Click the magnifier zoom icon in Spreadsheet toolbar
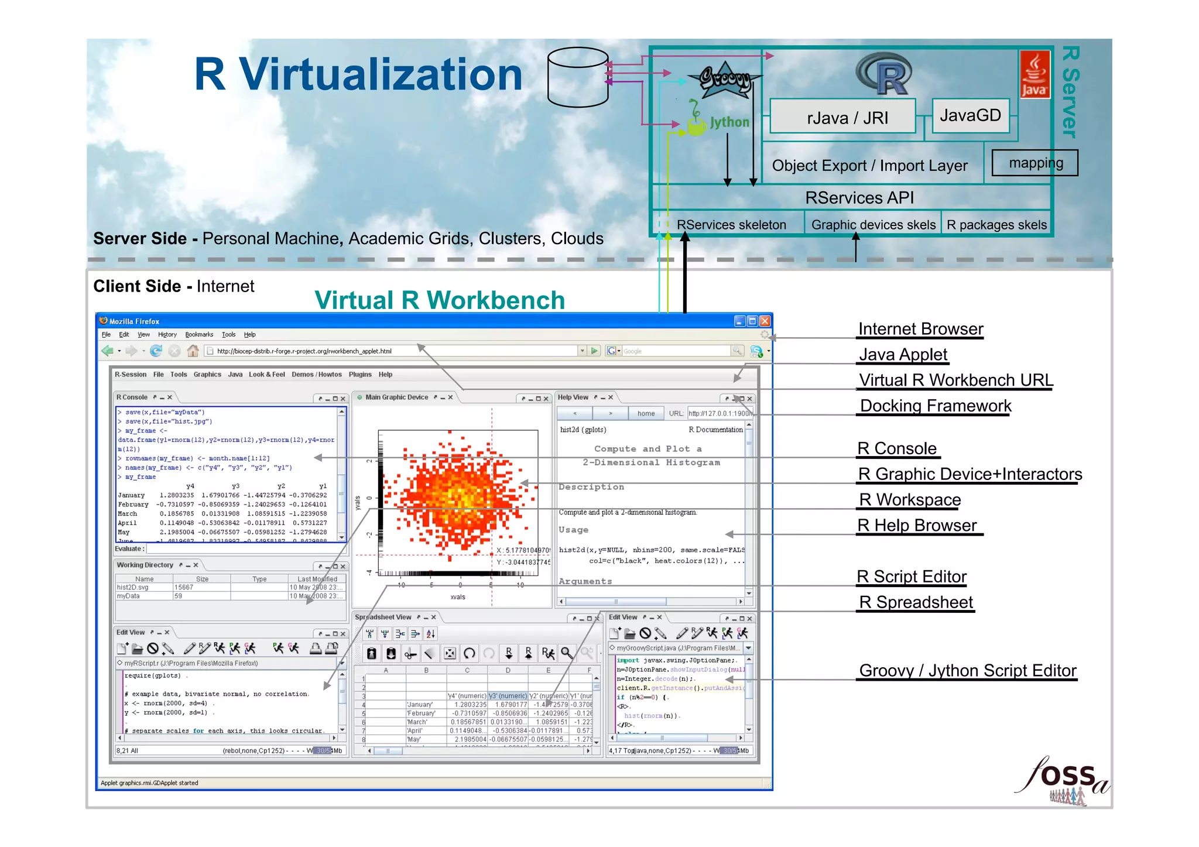 point(567,653)
